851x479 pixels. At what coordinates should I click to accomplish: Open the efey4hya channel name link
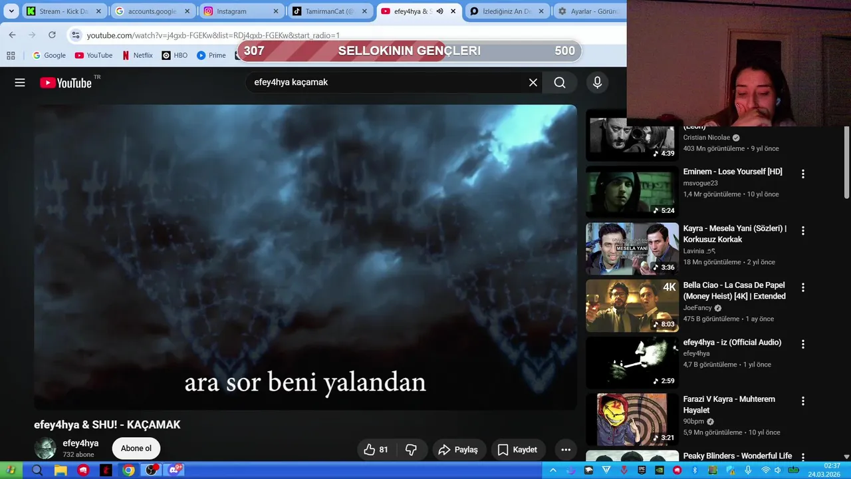coord(80,443)
